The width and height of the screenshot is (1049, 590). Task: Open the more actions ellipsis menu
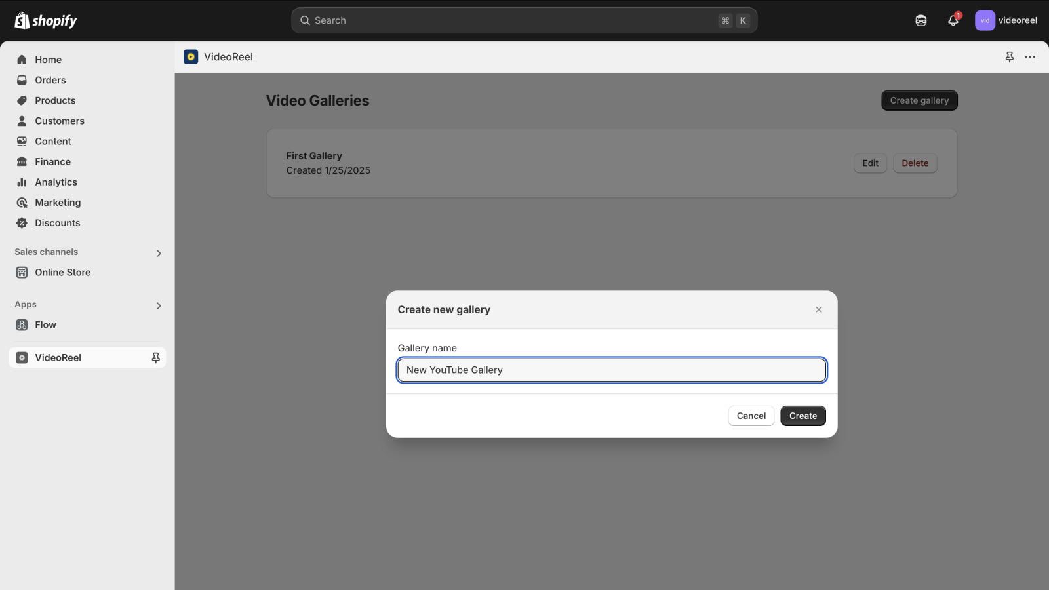tap(1030, 57)
